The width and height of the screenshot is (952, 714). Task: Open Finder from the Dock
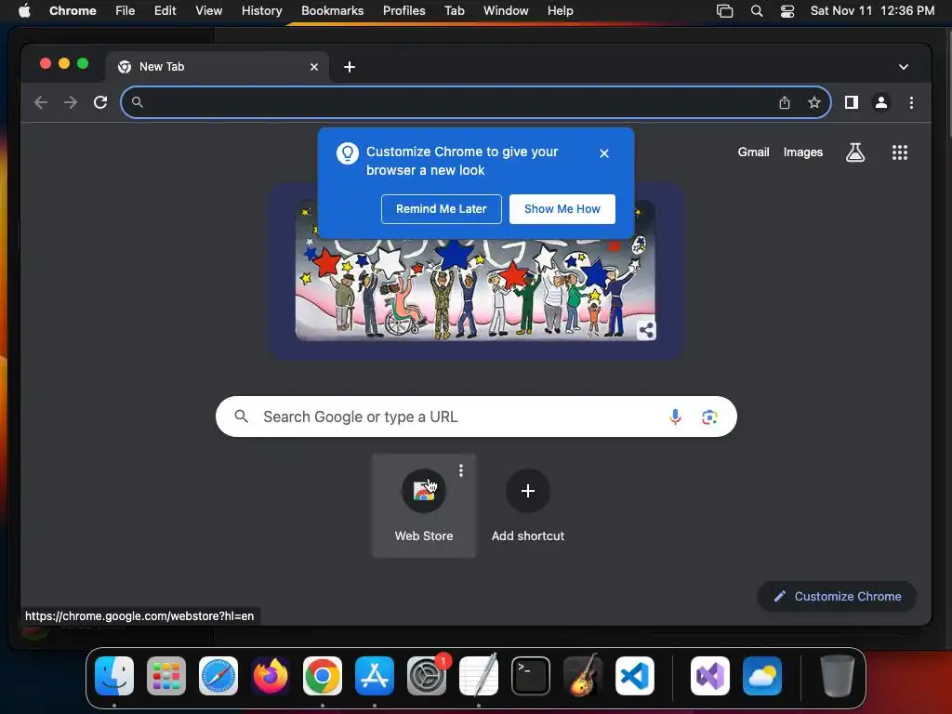click(x=114, y=676)
